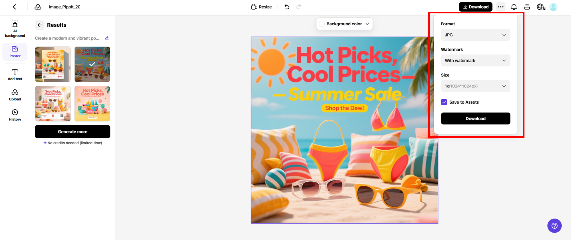Expand the Size 1x dropdown
The width and height of the screenshot is (571, 240).
click(x=475, y=86)
